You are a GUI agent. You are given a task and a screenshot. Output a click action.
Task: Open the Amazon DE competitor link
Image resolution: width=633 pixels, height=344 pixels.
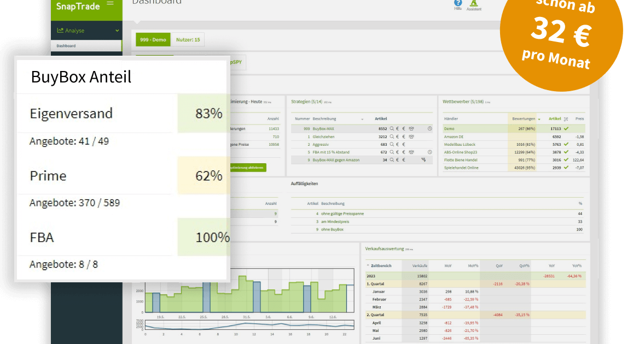[x=454, y=137]
